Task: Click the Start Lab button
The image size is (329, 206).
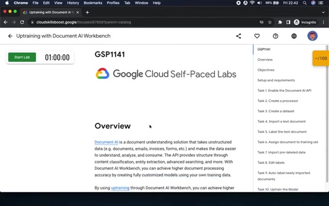Action: pyautogui.click(x=22, y=57)
